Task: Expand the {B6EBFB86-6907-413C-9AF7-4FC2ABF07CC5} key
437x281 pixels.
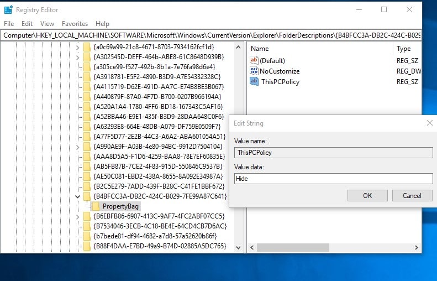Action: 77,216
